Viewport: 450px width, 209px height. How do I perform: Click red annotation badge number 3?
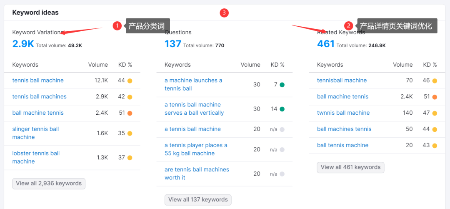(x=224, y=13)
